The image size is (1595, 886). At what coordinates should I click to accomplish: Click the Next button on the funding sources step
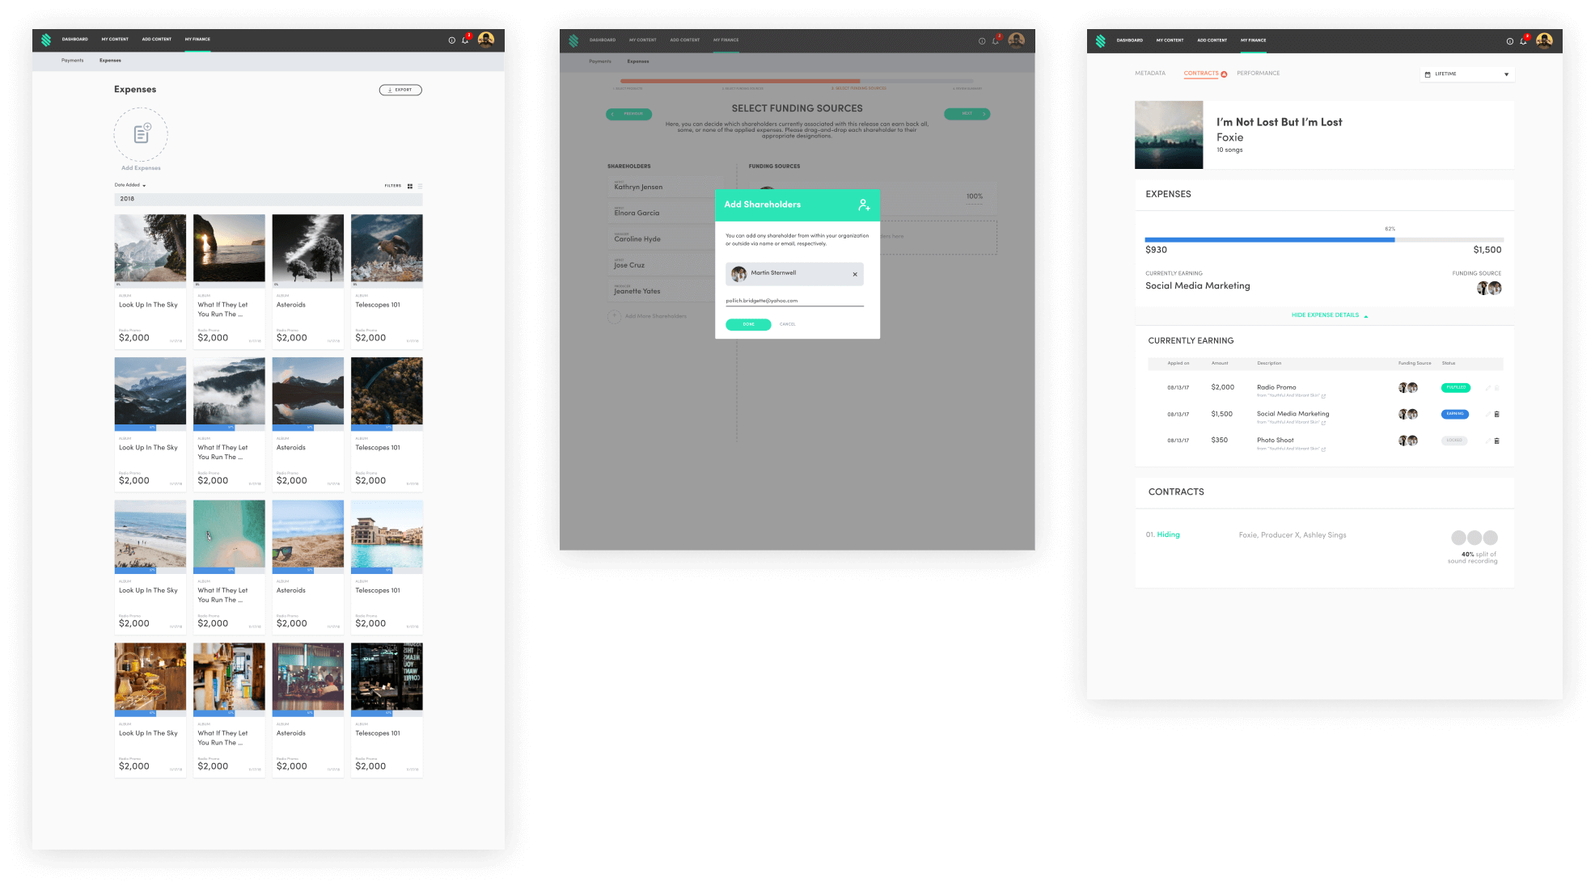967,114
